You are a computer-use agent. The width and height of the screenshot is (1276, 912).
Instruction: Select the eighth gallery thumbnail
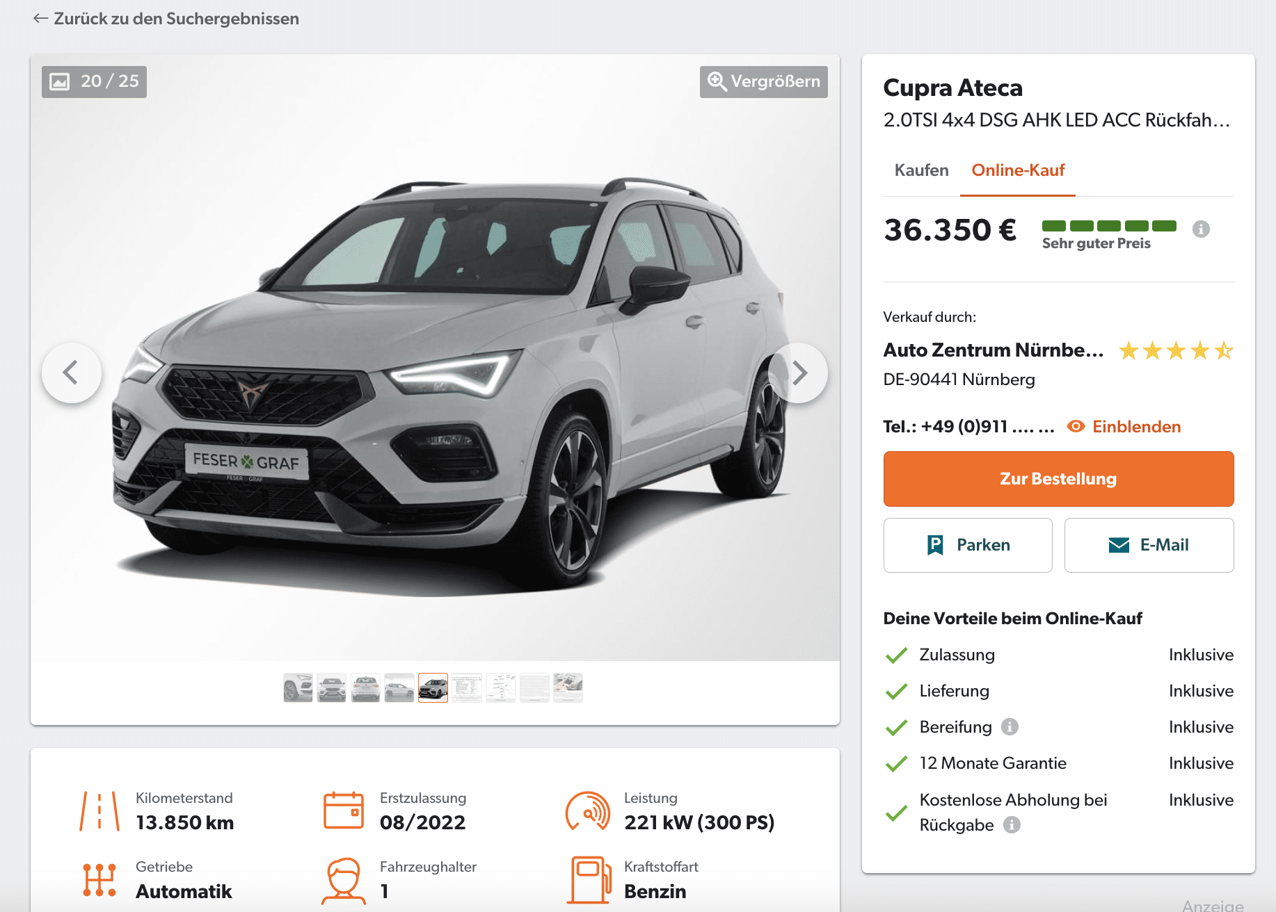click(x=534, y=687)
